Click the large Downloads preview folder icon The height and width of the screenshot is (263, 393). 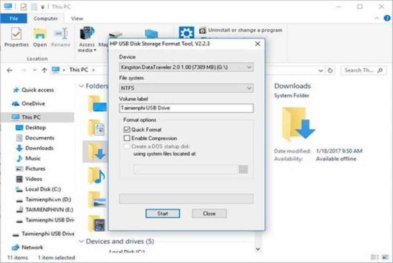(x=298, y=124)
